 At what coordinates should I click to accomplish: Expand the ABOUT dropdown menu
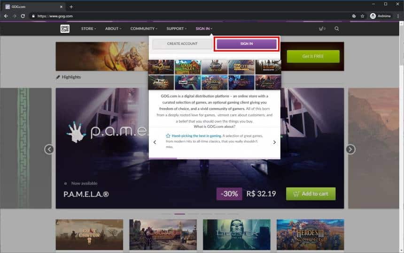tap(113, 29)
